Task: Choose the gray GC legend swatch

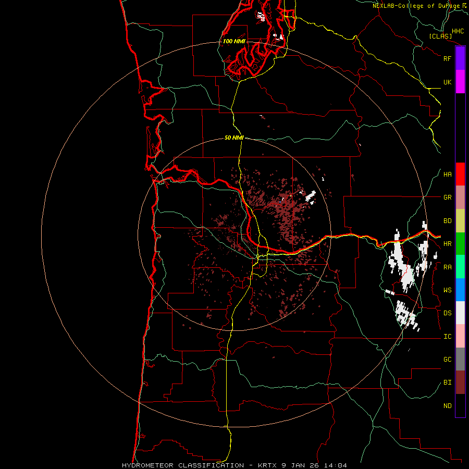Action: coord(460,359)
